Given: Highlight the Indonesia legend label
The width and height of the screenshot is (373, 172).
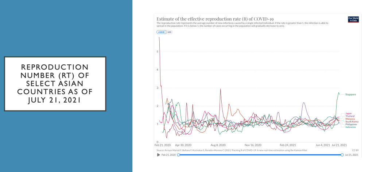Looking at the screenshot, I should tap(350, 127).
